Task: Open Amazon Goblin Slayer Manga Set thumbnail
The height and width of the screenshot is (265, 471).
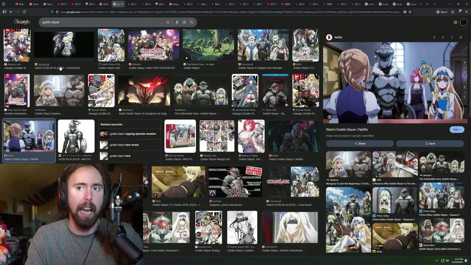Action: coord(217,136)
